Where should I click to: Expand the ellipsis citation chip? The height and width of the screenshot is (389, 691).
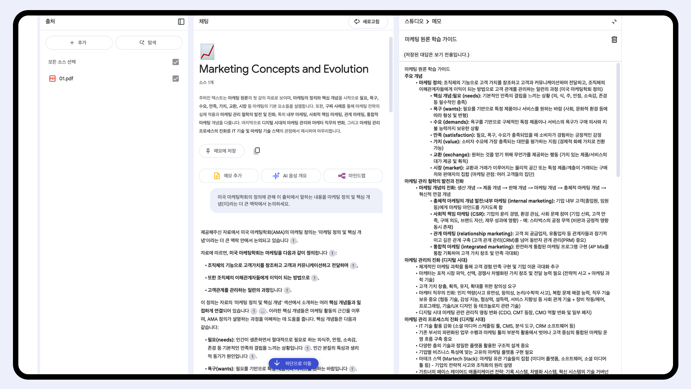tap(263, 311)
